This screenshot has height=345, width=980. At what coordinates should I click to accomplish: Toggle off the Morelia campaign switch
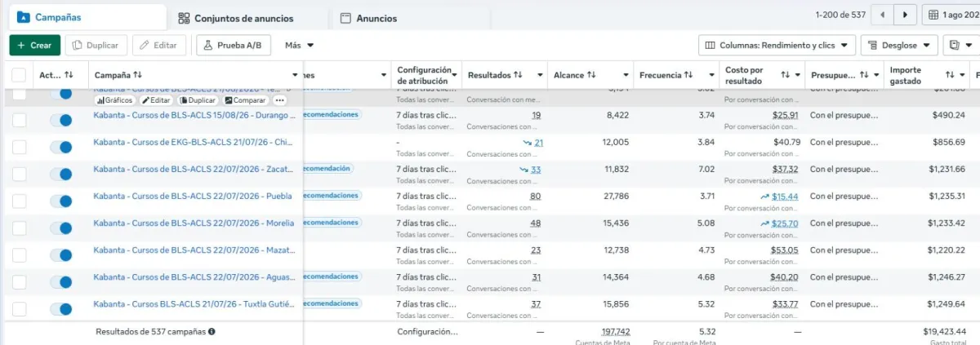(60, 228)
